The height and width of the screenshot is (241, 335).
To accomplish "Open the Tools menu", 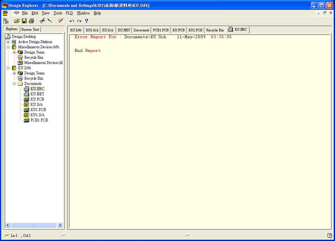I will [x=58, y=13].
